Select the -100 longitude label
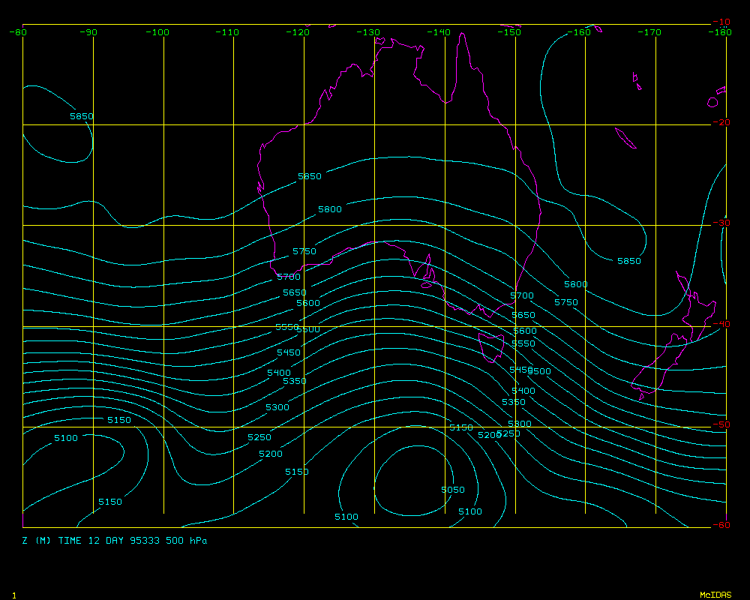The image size is (750, 600). tap(158, 32)
